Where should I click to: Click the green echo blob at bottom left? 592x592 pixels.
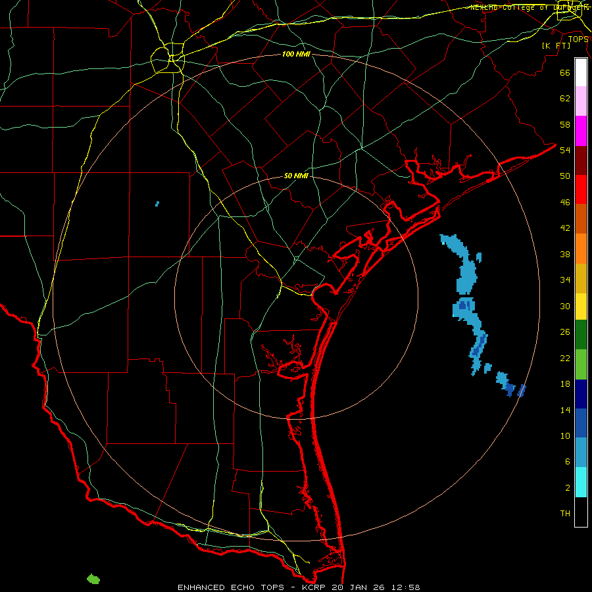click(93, 579)
